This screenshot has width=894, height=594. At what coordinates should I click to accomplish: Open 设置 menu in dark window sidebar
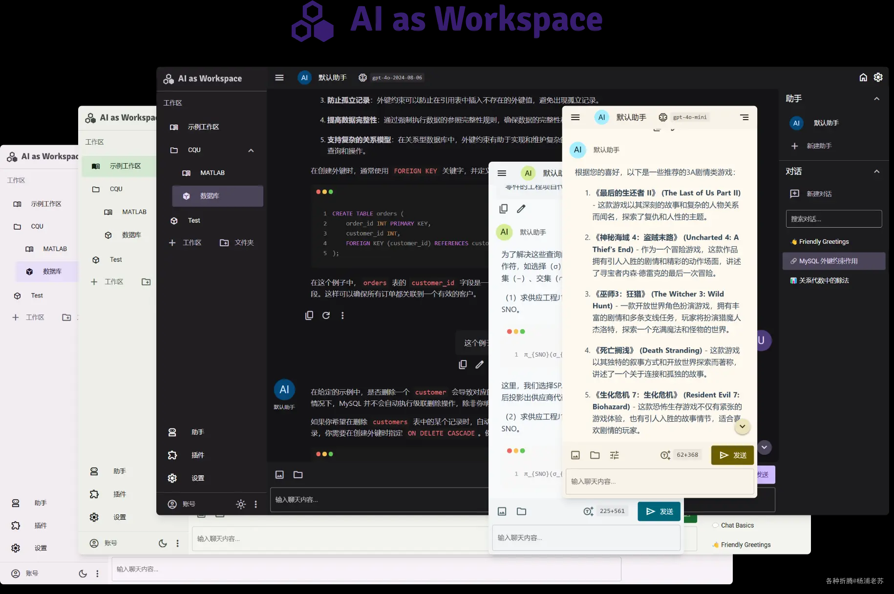tap(212, 478)
